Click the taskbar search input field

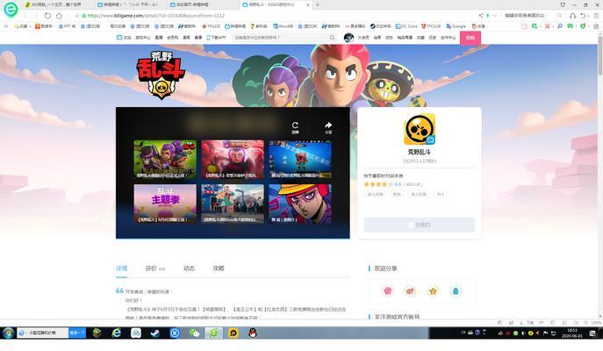click(x=43, y=333)
